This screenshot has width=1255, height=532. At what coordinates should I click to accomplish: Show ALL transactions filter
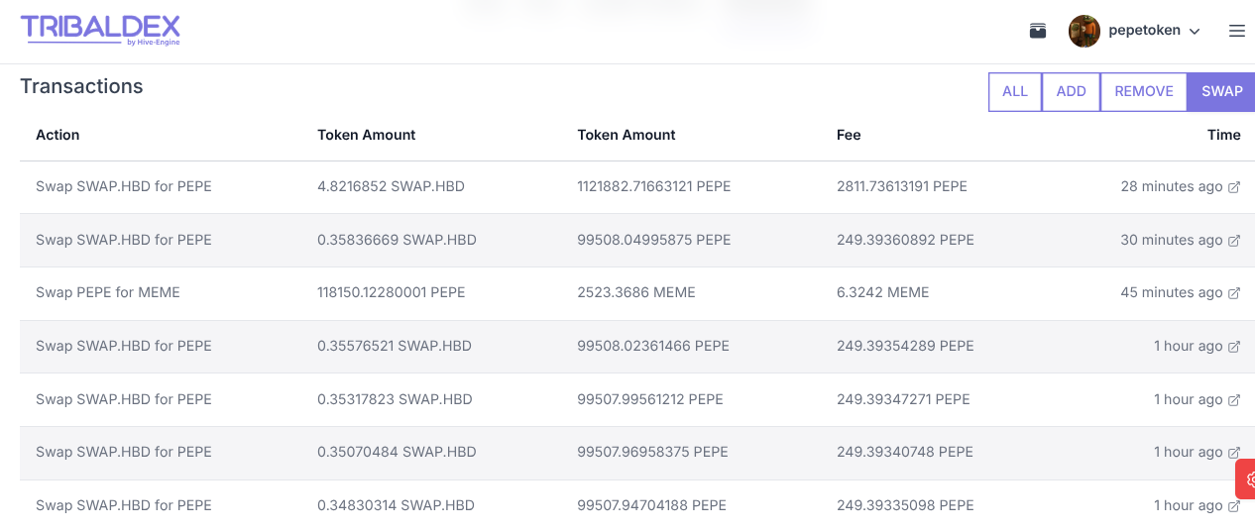coord(1015,91)
